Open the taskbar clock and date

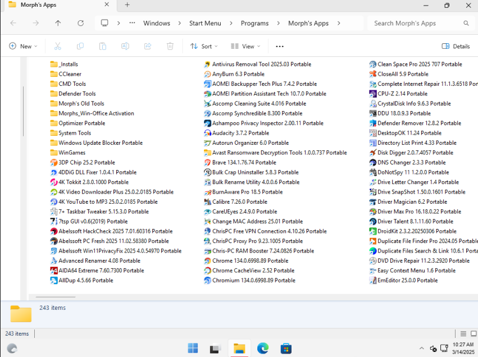click(463, 348)
